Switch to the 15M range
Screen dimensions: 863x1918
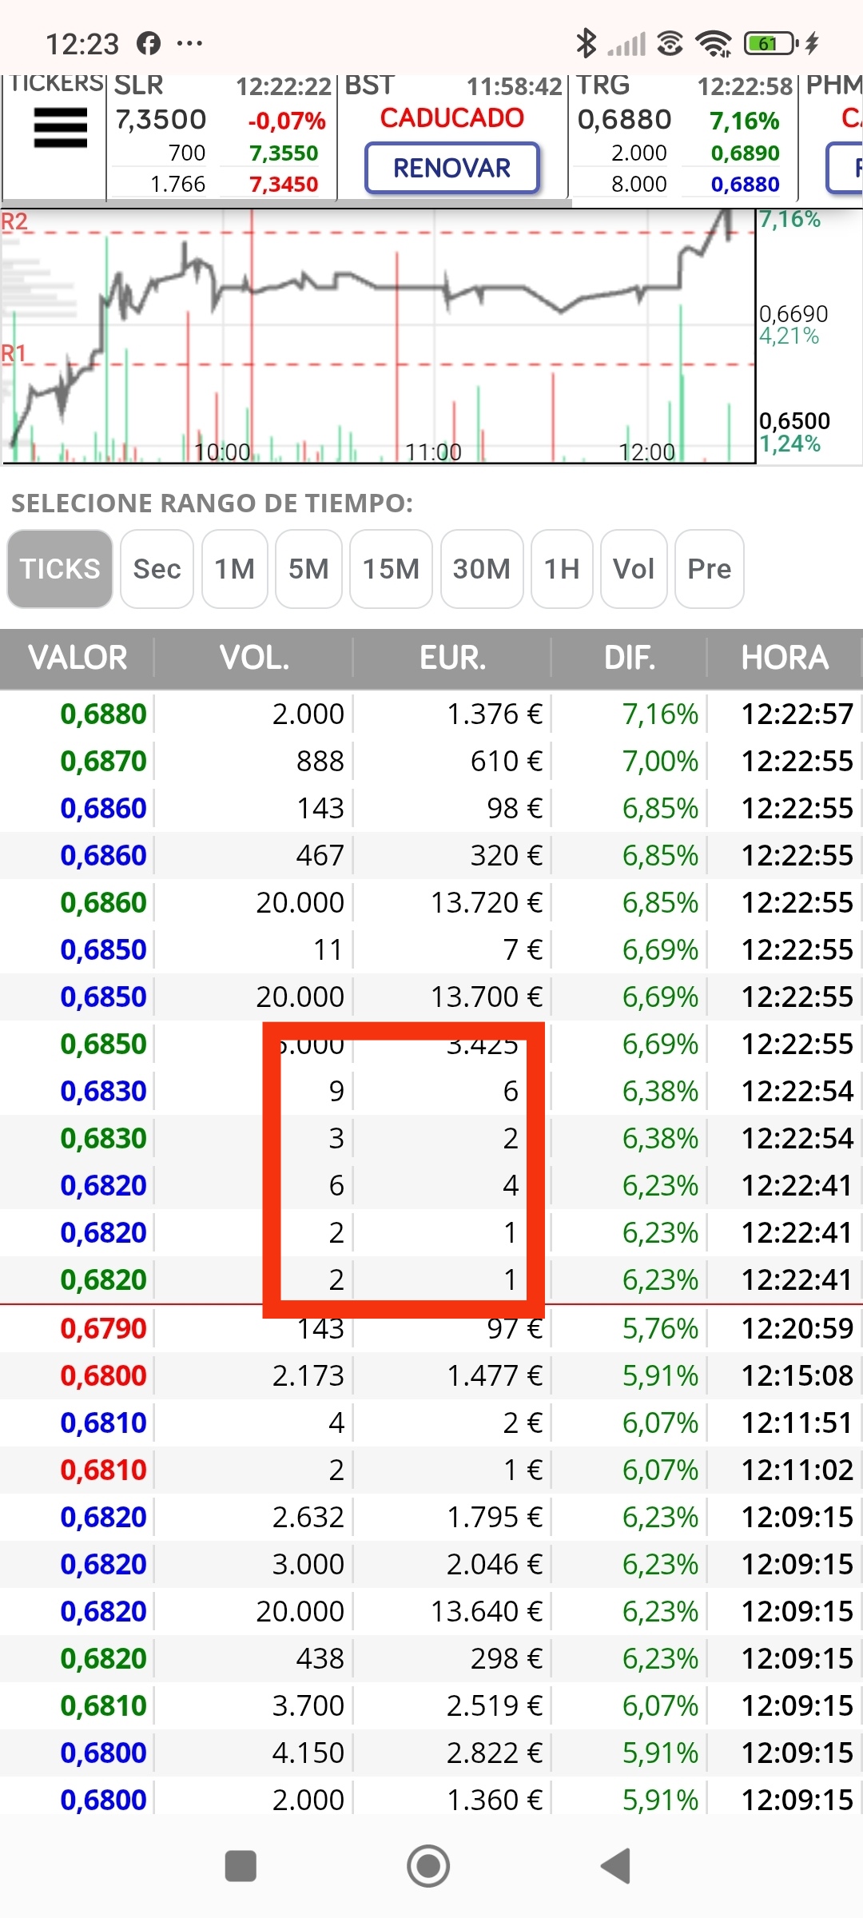pyautogui.click(x=391, y=569)
